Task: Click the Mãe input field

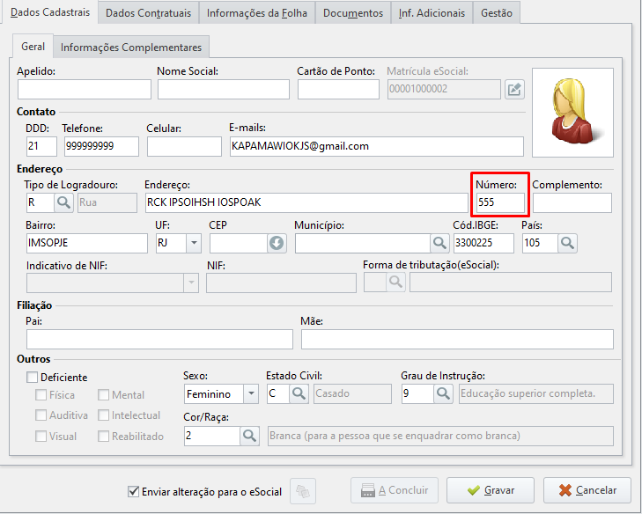Action: [x=457, y=339]
